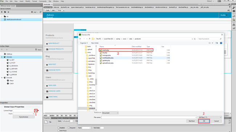Image resolution: width=236 pixels, height=132 pixels.
Task: Open the File menu
Action: 7,1
